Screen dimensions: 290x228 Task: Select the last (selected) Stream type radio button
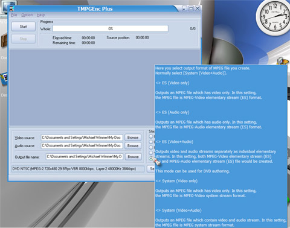151,159
